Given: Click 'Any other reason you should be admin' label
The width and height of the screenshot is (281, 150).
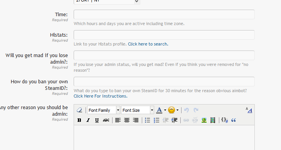Looking at the screenshot, I should click(34, 111).
